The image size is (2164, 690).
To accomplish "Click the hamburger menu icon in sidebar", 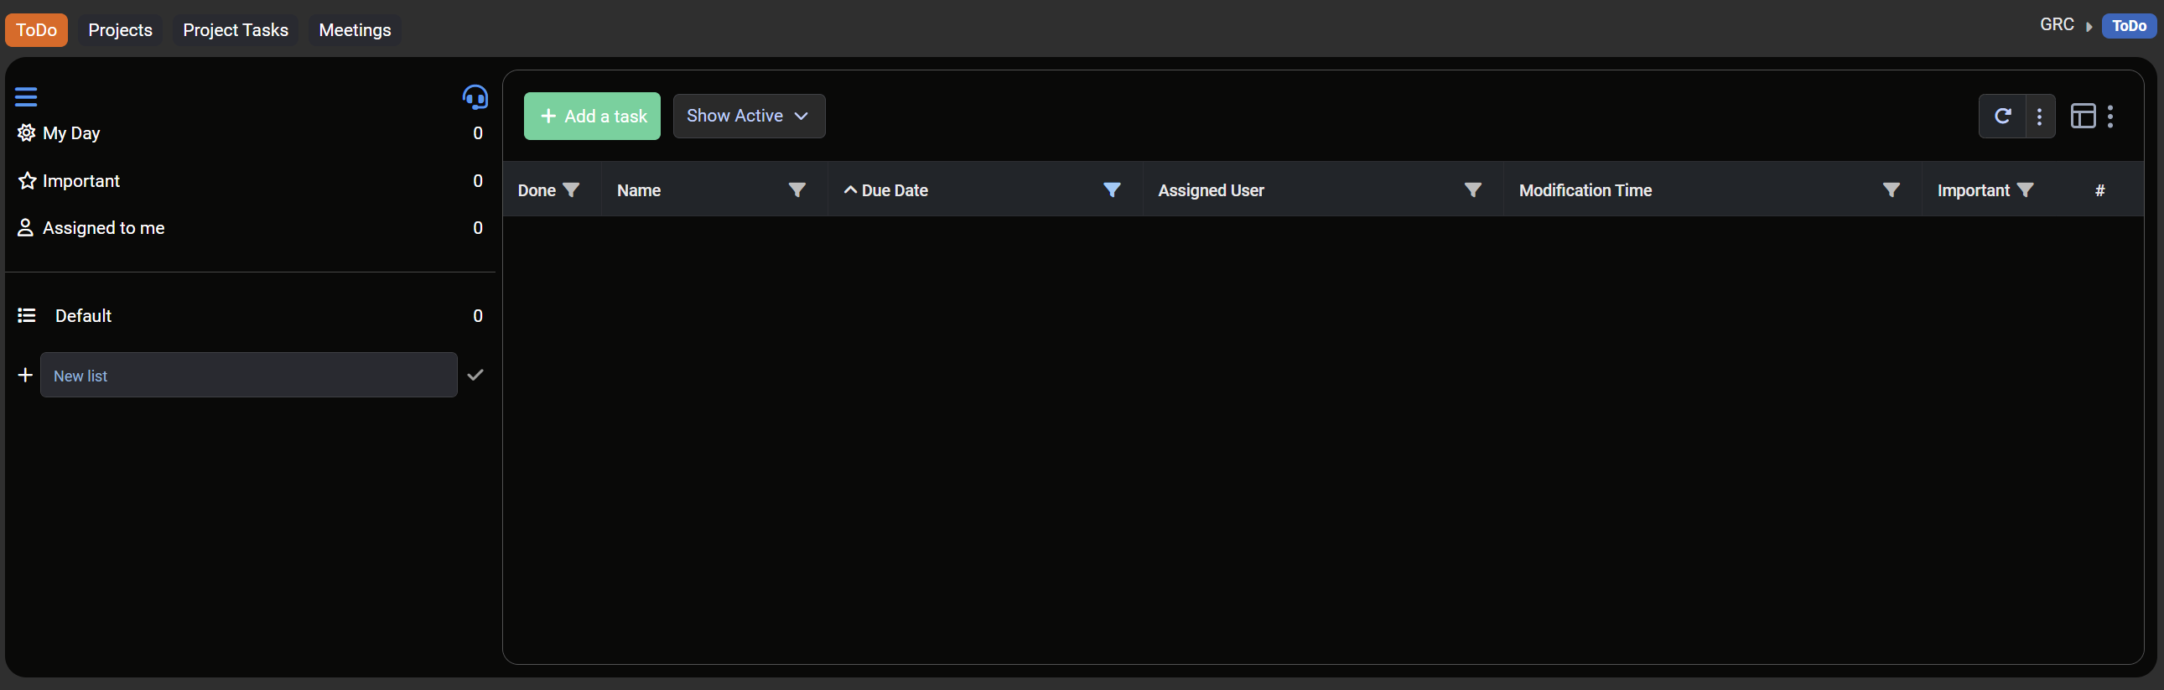I will [x=26, y=96].
